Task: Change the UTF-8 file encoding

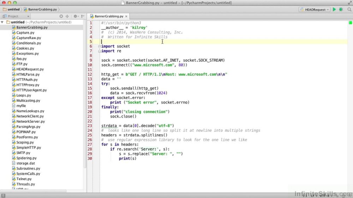Action: [326, 196]
